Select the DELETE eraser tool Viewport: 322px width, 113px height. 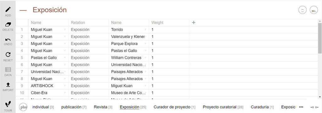point(8,24)
